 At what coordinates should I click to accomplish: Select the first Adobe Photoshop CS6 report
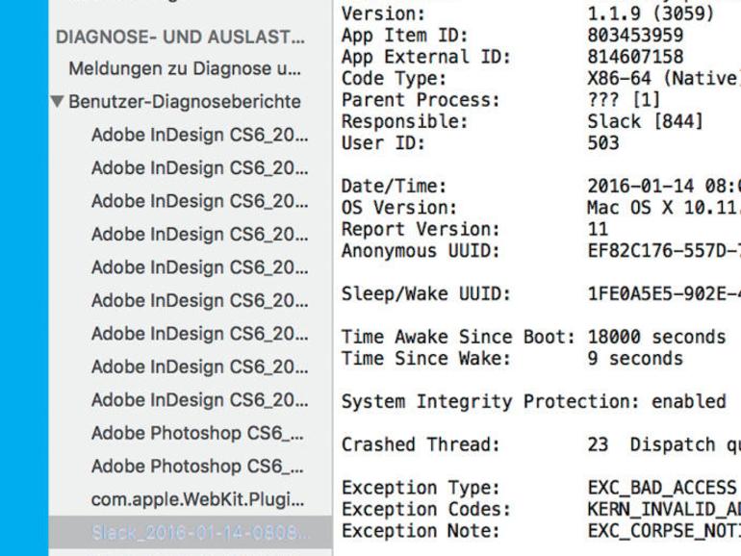click(x=199, y=433)
